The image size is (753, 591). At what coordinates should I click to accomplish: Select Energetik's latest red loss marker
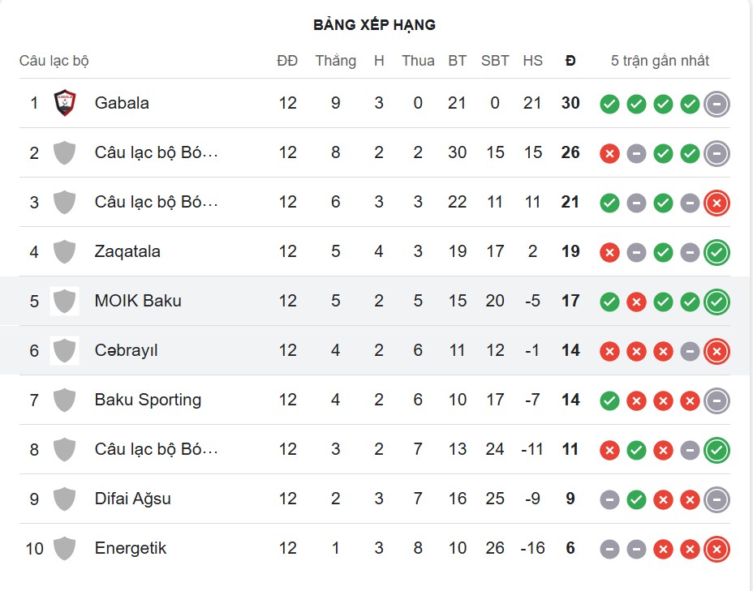pos(716,548)
